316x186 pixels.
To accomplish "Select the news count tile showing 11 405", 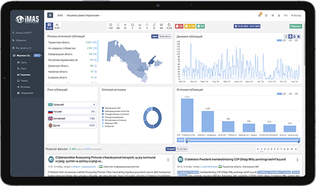I will coord(50,26).
